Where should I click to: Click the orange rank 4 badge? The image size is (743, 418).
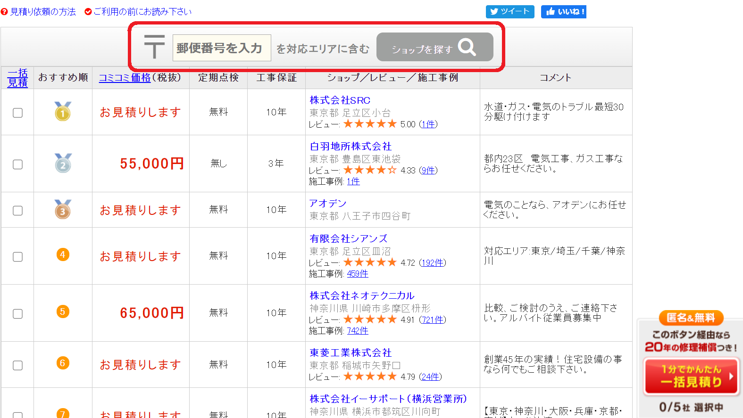coord(63,255)
